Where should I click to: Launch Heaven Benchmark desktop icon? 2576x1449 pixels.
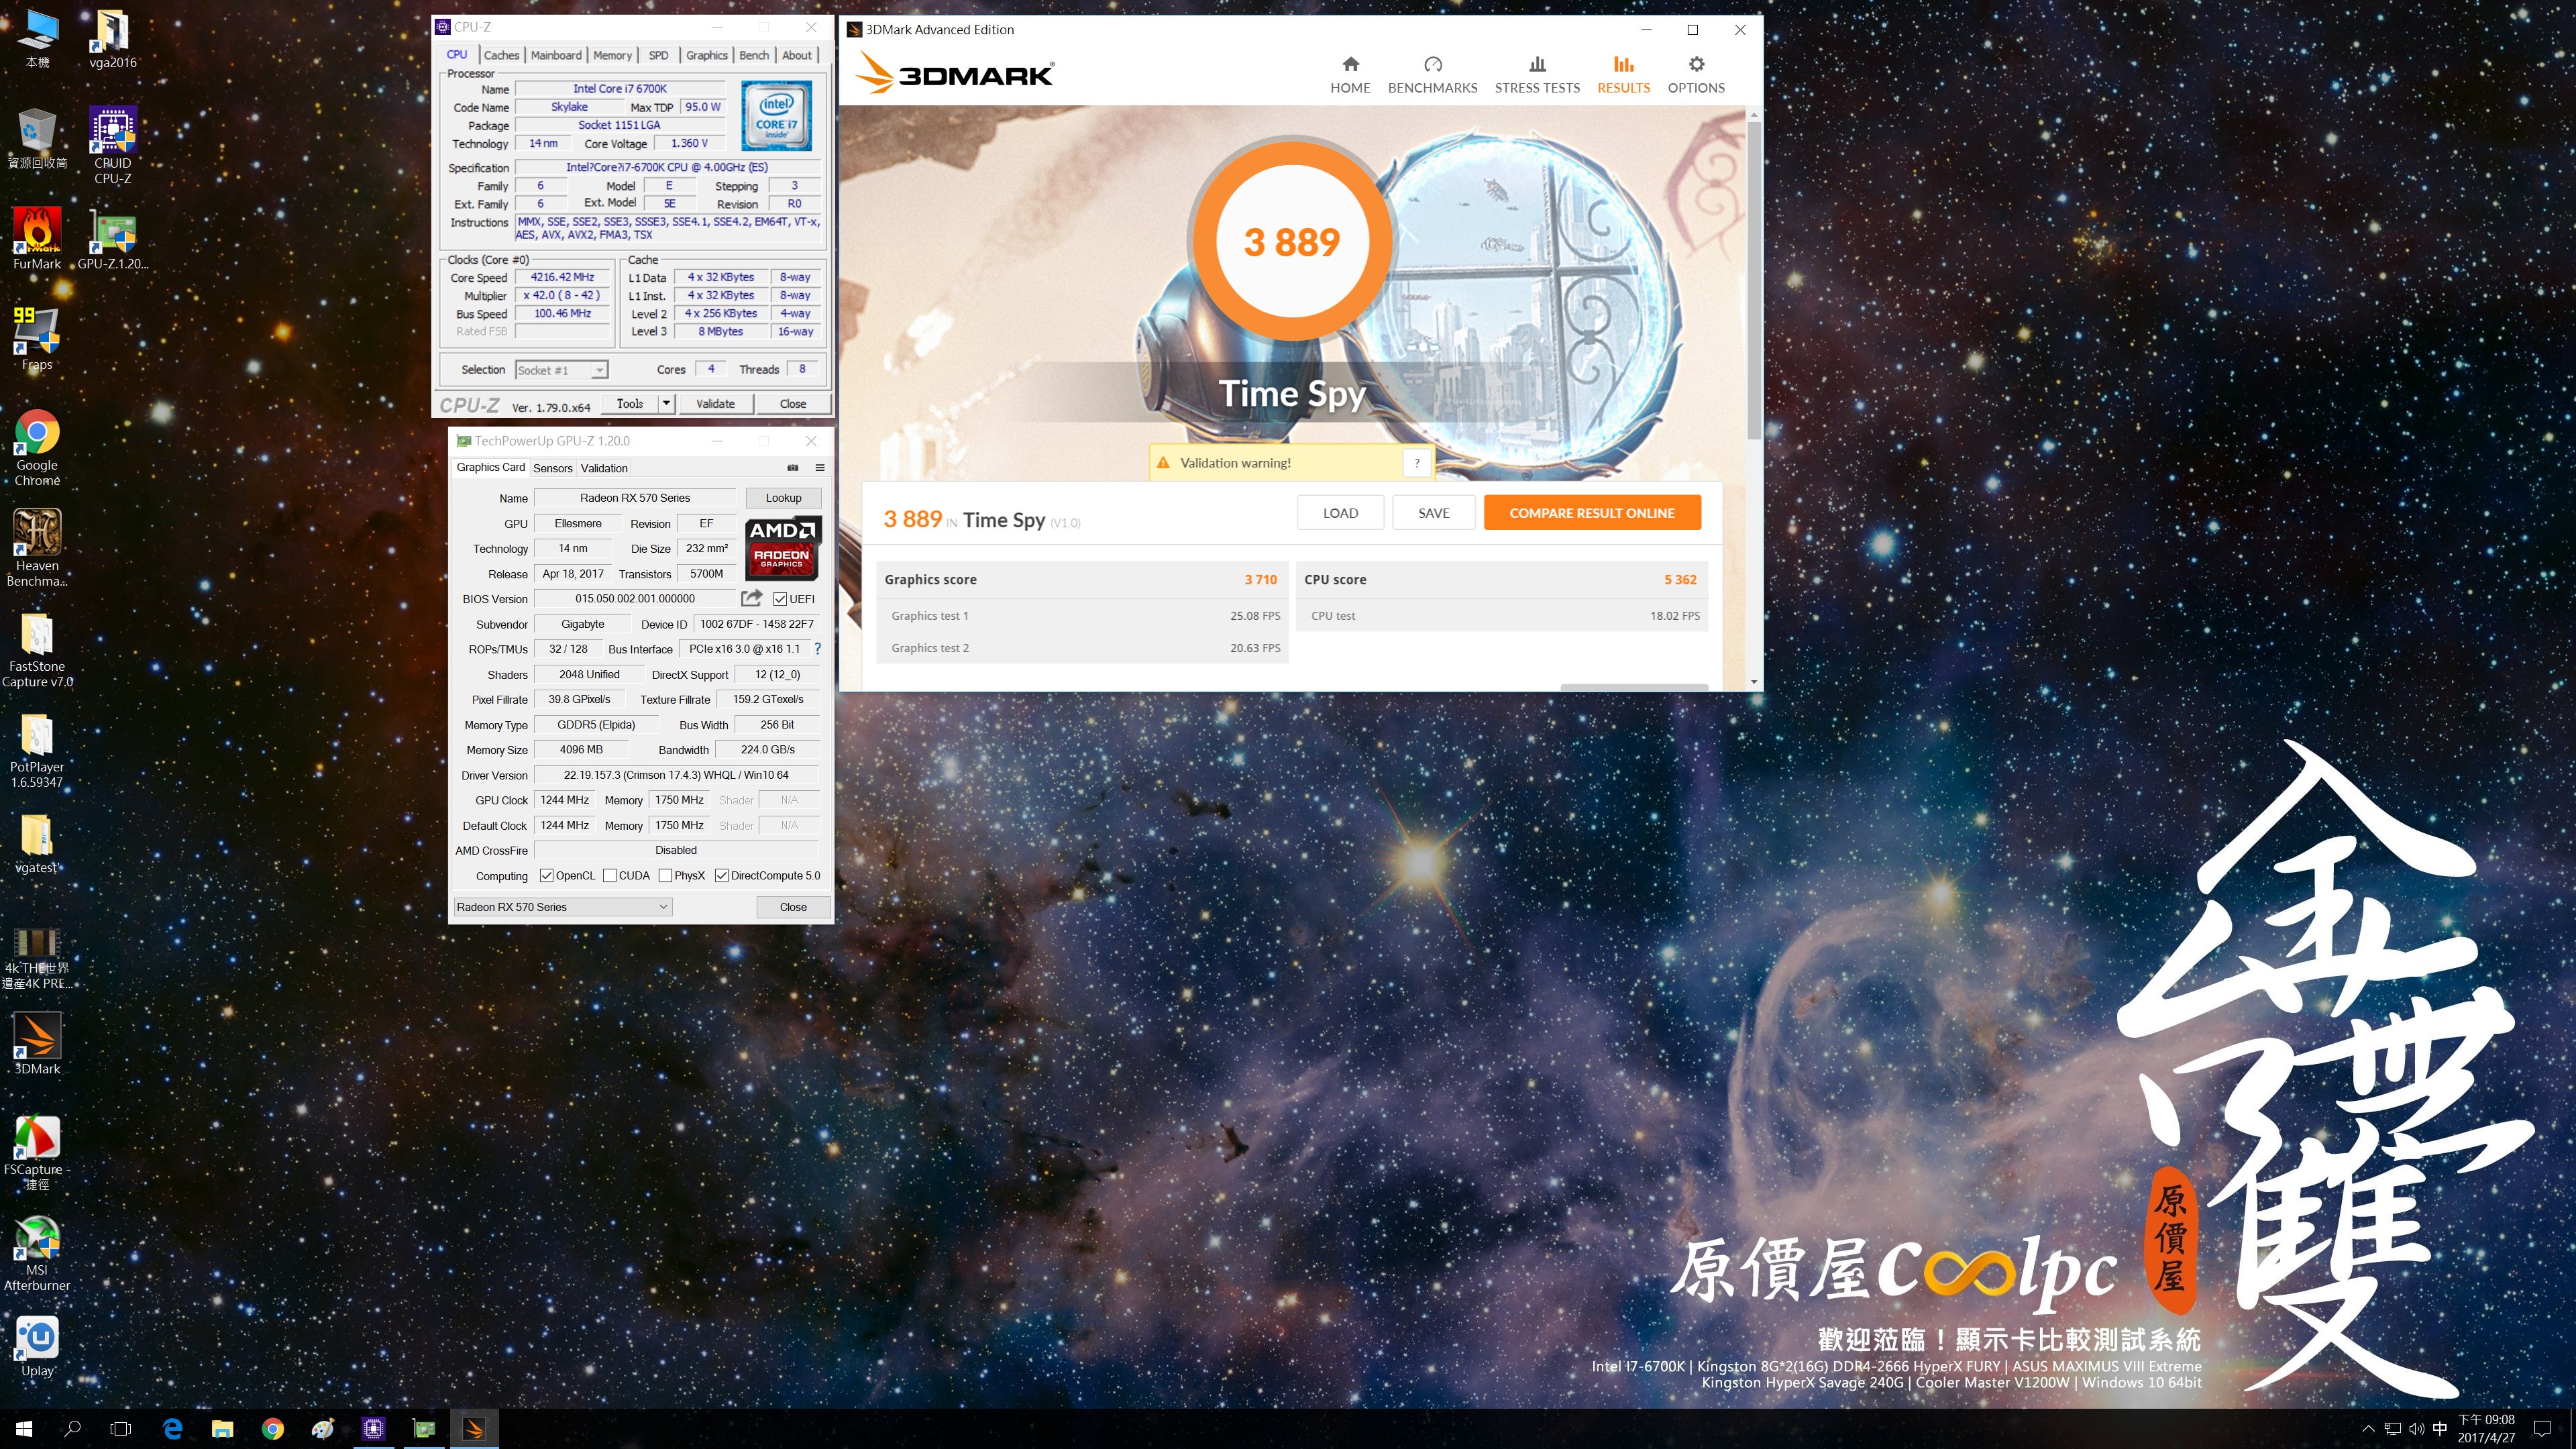(37, 548)
